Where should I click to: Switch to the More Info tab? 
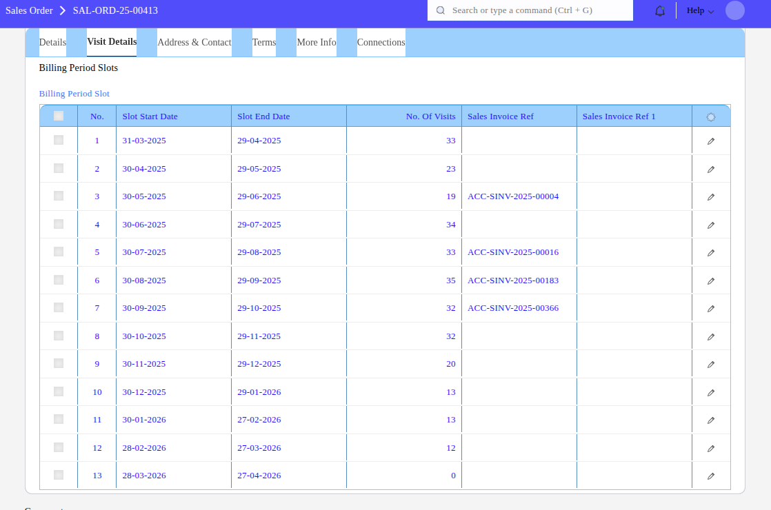click(317, 43)
